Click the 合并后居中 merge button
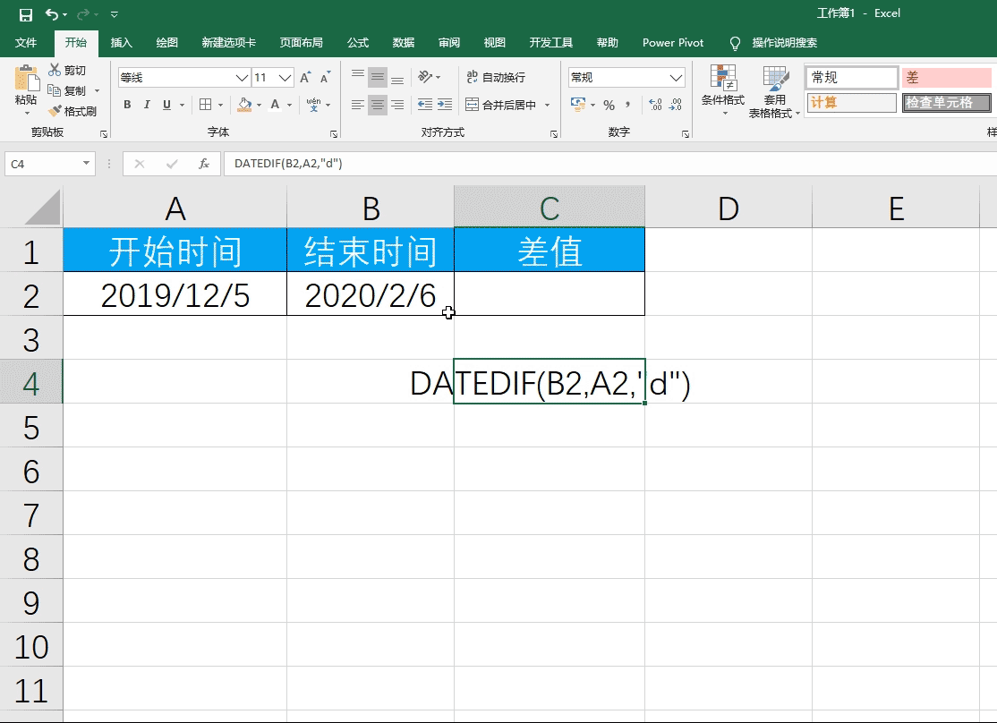This screenshot has width=997, height=723. pyautogui.click(x=500, y=105)
